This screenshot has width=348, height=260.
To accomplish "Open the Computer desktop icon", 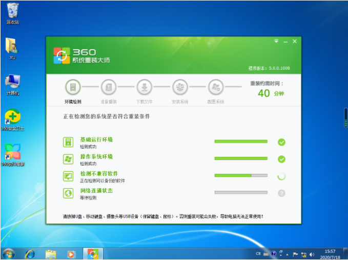I will click(13, 85).
